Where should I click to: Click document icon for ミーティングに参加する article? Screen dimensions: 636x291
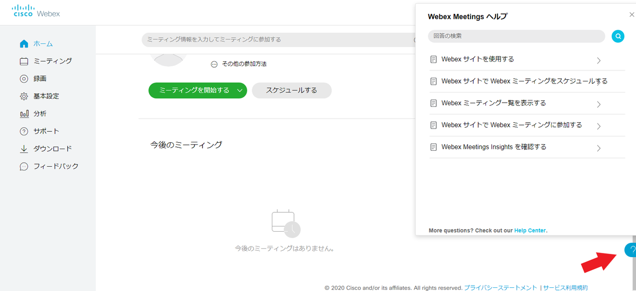tap(434, 125)
